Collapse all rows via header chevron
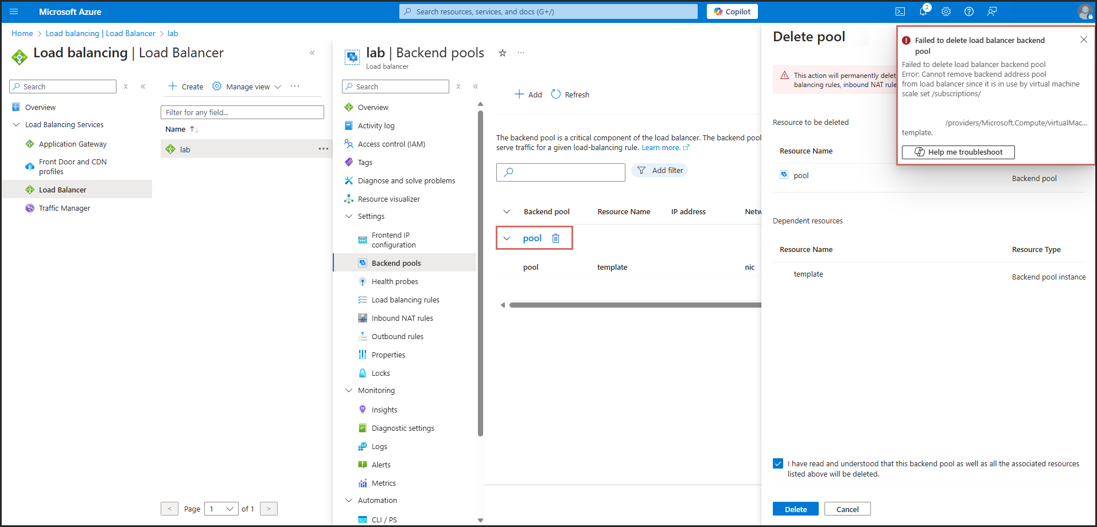The width and height of the screenshot is (1097, 527). click(507, 211)
